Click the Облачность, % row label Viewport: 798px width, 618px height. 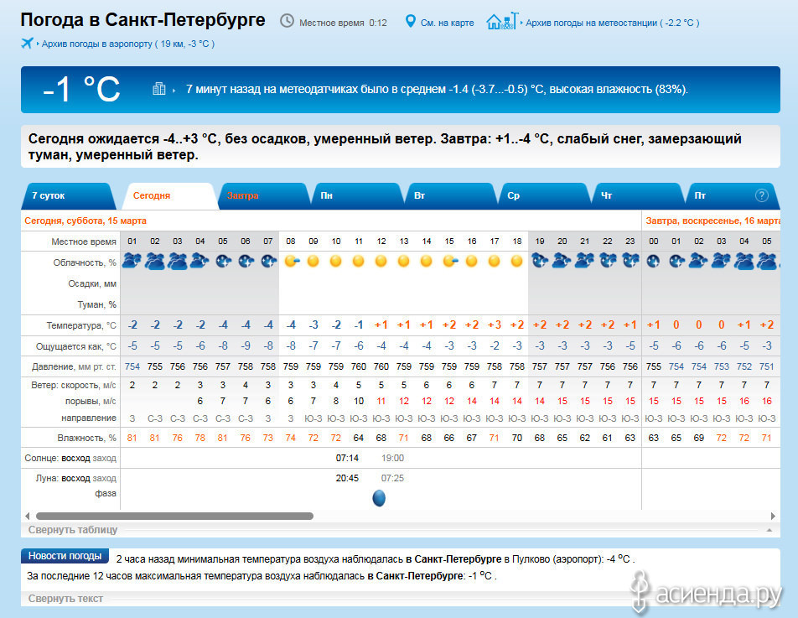(85, 262)
